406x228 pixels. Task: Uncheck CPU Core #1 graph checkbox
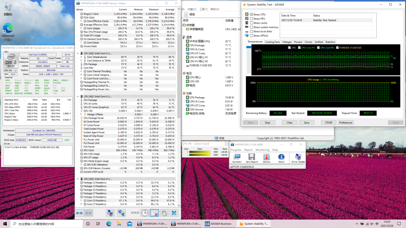pos(300,48)
